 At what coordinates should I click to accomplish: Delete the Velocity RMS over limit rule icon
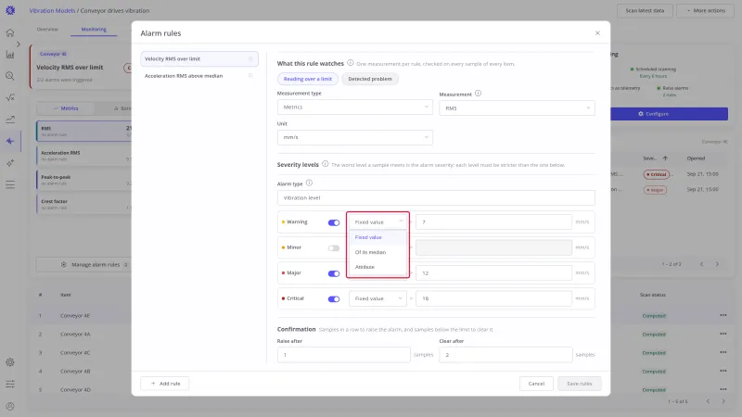[x=250, y=59]
